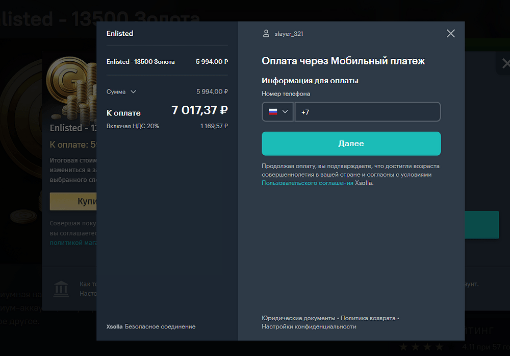Open the Пользовательского соглашения link
The image size is (510, 356).
pos(308,183)
